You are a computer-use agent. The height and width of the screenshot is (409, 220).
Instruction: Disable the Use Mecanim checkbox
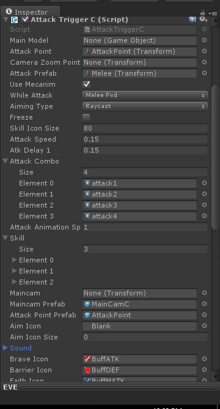click(86, 84)
